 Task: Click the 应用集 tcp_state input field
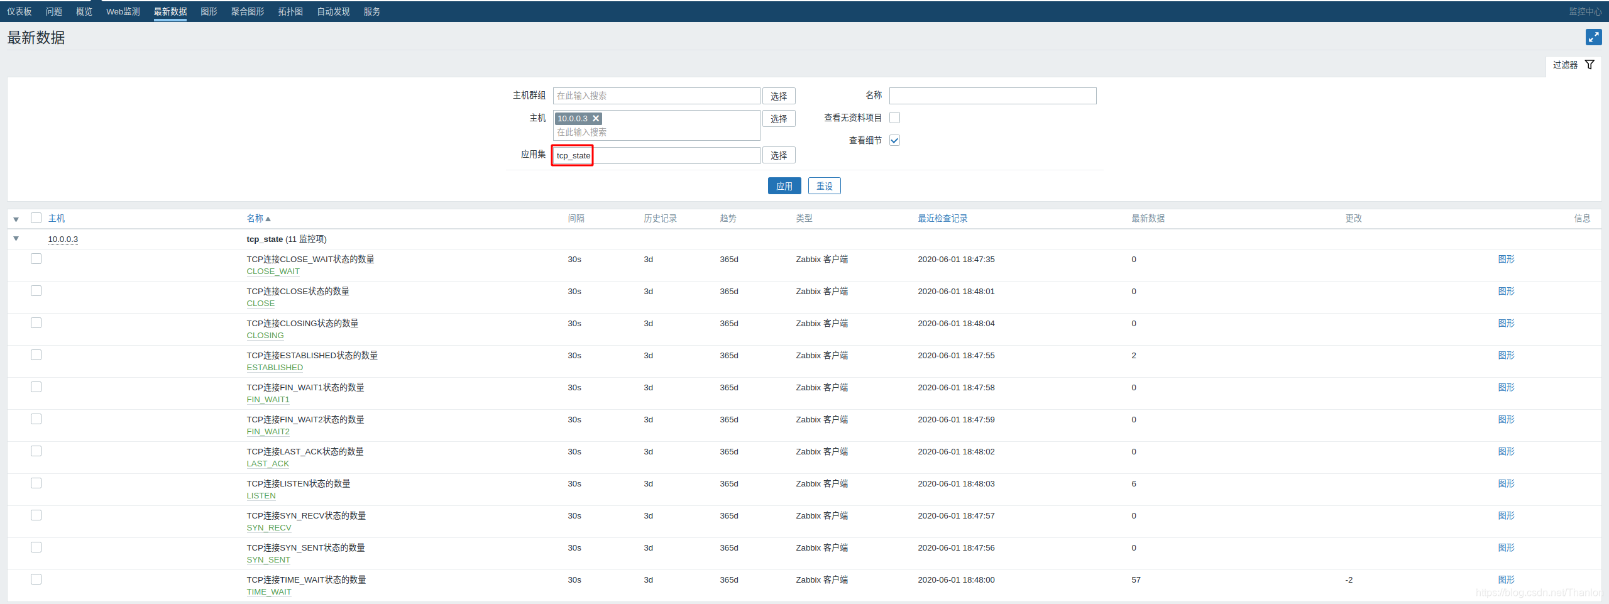[x=657, y=155]
